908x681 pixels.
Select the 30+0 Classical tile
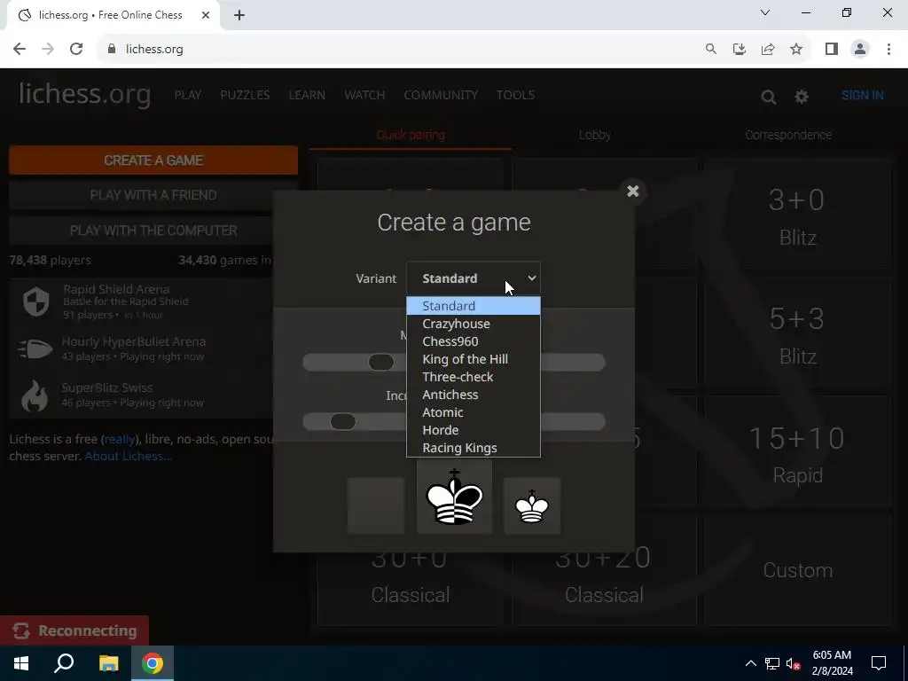411,590
